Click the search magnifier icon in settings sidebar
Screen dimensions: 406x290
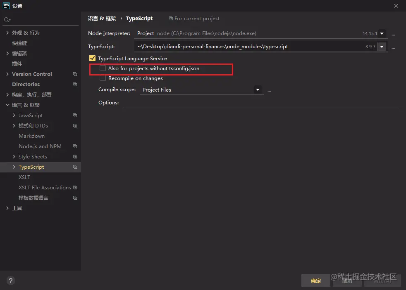7,20
